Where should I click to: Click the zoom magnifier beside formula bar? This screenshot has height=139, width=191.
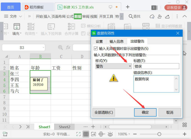point(60,48)
